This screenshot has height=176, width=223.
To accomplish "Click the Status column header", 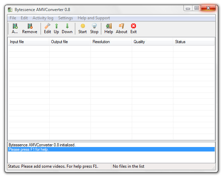I will (x=194, y=42).
